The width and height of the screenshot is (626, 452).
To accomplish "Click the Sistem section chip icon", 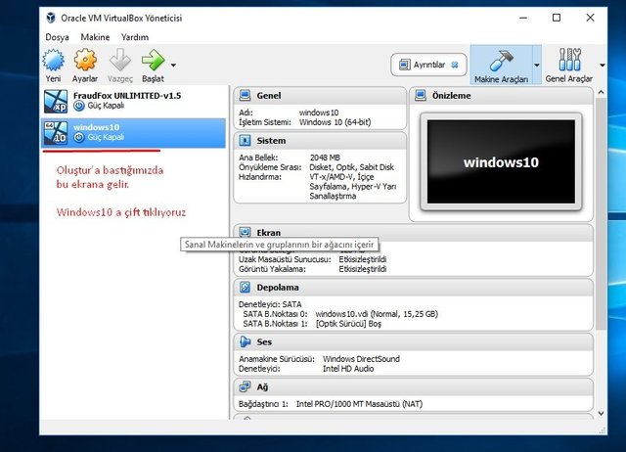I will click(245, 141).
